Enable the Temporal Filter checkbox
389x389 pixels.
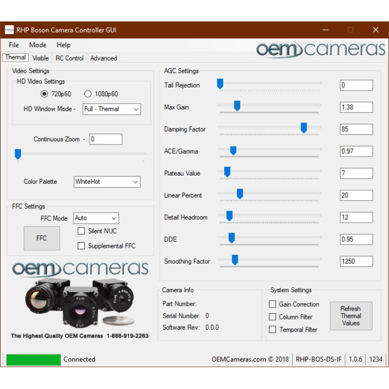pos(272,330)
